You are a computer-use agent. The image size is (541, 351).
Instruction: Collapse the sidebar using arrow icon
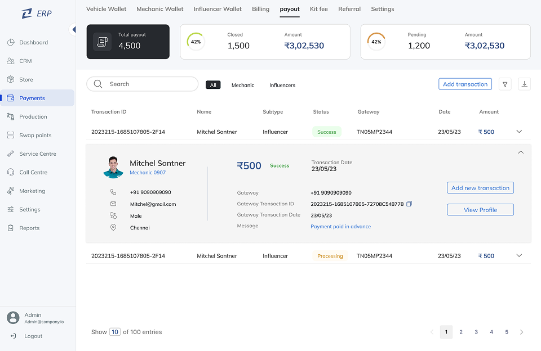pos(73,29)
